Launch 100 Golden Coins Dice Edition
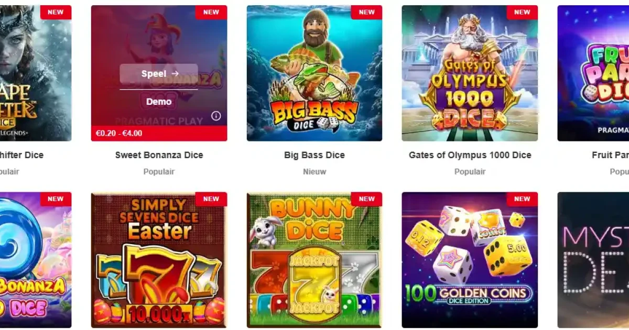 [x=470, y=260]
